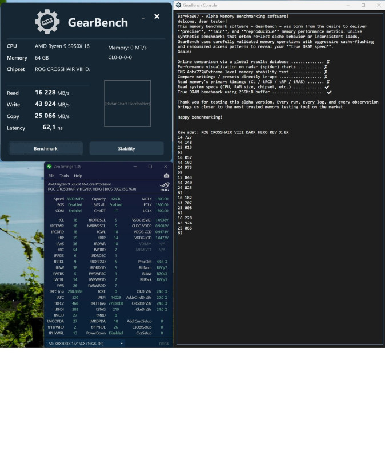Image resolution: width=385 pixels, height=458 pixels.
Task: Click the 'Raw adat: ROG CROSSHAIR VIII' console line
Action: (x=233, y=132)
